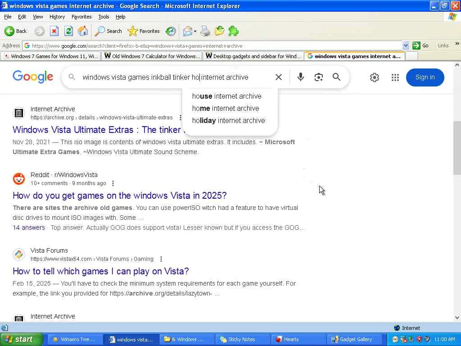Screen dimensions: 461x346
Task: Click the vertical scrollbar thumb
Action: coord(457,148)
